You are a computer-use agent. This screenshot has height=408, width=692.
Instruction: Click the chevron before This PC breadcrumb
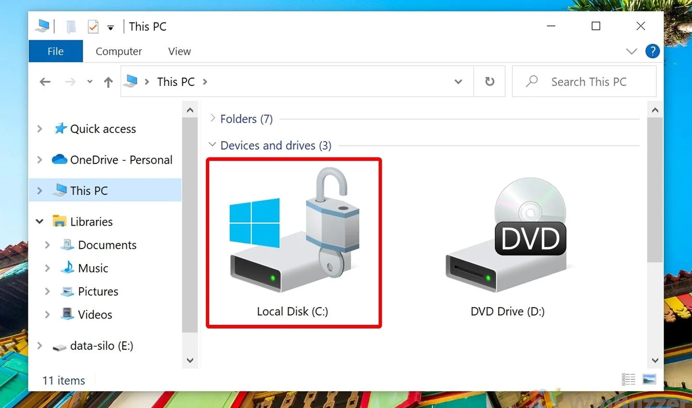click(147, 82)
